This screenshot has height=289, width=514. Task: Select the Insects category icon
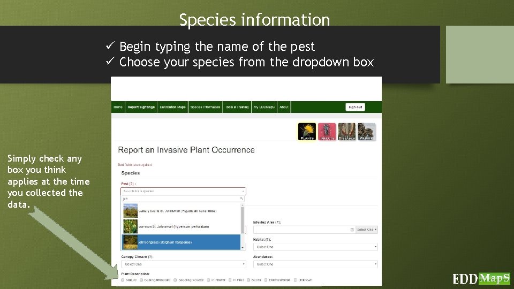tap(327, 132)
